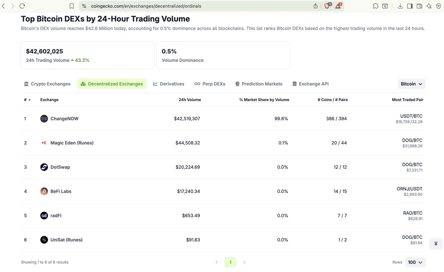The width and height of the screenshot is (444, 272).
Task: Click the scroll-to-top arrow button
Action: [435, 244]
